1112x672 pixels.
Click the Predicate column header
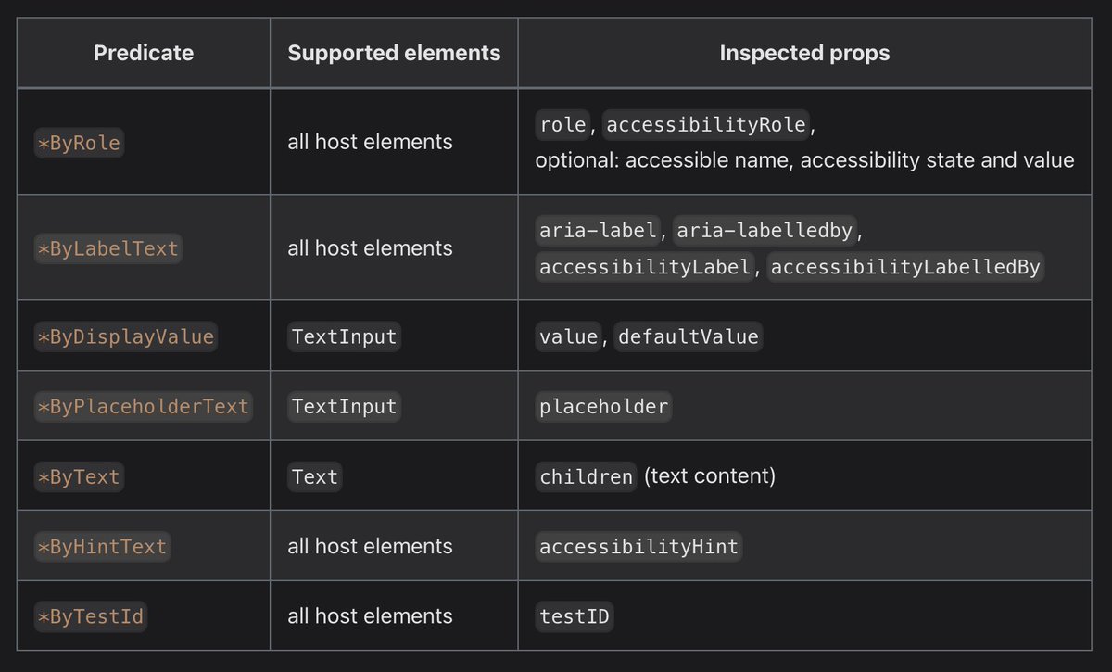pos(144,53)
